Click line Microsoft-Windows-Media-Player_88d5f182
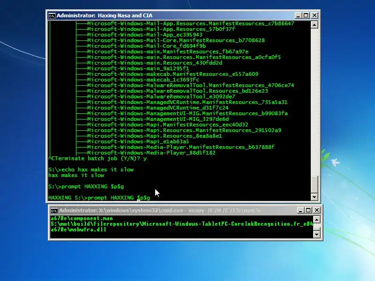375x281 pixels. (151, 153)
